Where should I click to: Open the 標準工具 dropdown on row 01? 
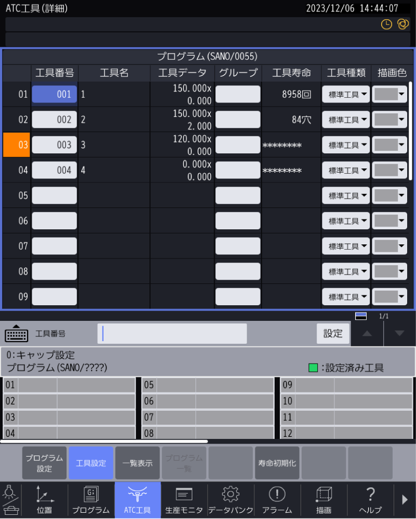click(x=345, y=94)
